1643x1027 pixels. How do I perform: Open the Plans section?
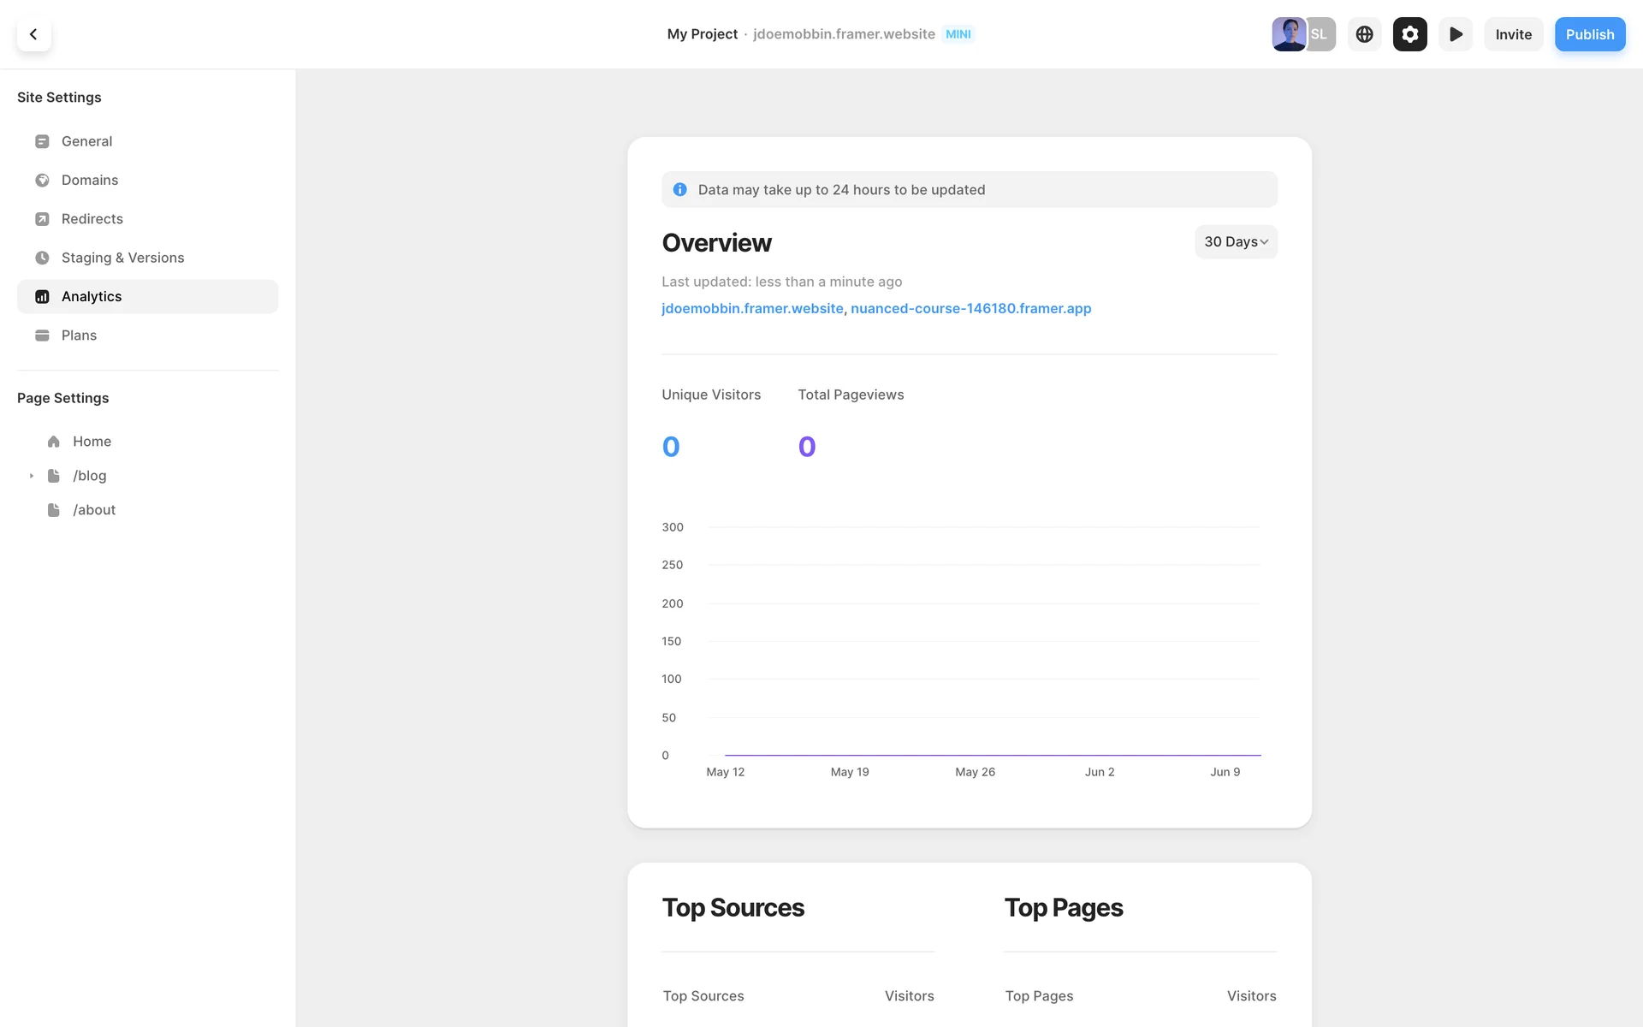click(x=79, y=335)
